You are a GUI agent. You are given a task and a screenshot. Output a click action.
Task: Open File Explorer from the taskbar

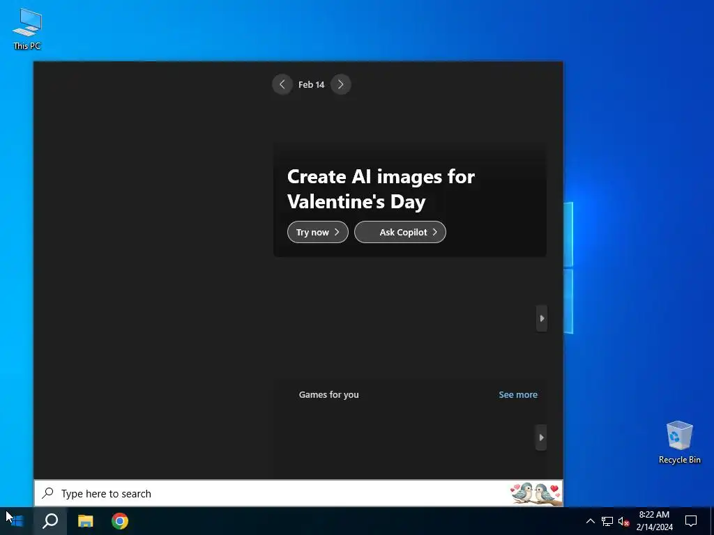tap(85, 521)
